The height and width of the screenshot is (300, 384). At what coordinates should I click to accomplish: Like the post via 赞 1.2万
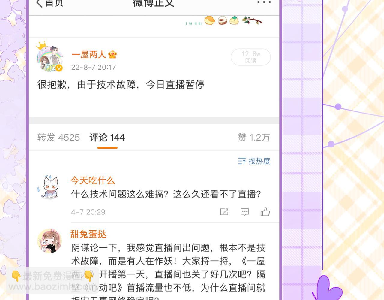[x=254, y=138]
